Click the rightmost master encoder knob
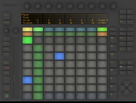This screenshot has height=103, width=136. [x=113, y=6]
